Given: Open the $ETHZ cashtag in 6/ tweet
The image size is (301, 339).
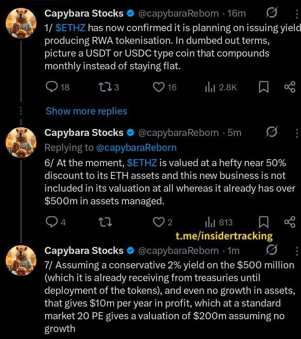Looking at the screenshot, I should coord(141,163).
